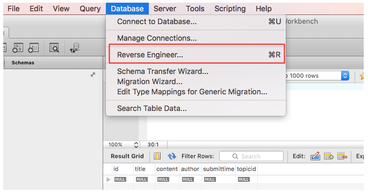Select Manage Connections… menu entry
The height and width of the screenshot is (193, 368).
pyautogui.click(x=196, y=38)
